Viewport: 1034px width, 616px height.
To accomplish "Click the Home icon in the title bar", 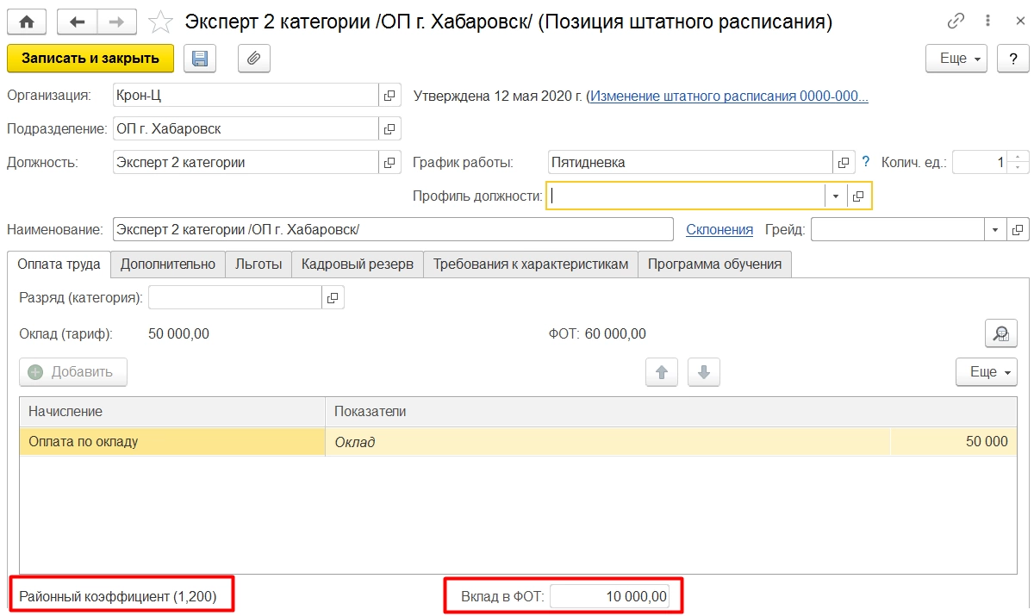I will tap(26, 22).
